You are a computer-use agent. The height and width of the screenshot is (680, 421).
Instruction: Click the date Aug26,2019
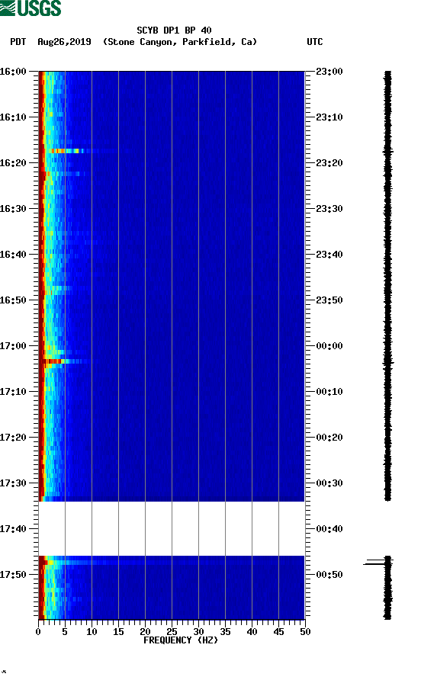pyautogui.click(x=64, y=42)
